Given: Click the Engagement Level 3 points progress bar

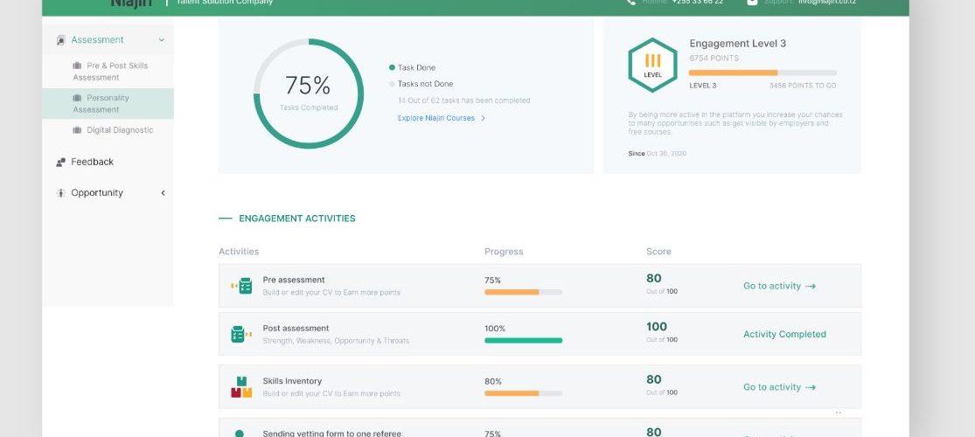Looking at the screenshot, I should (763, 73).
